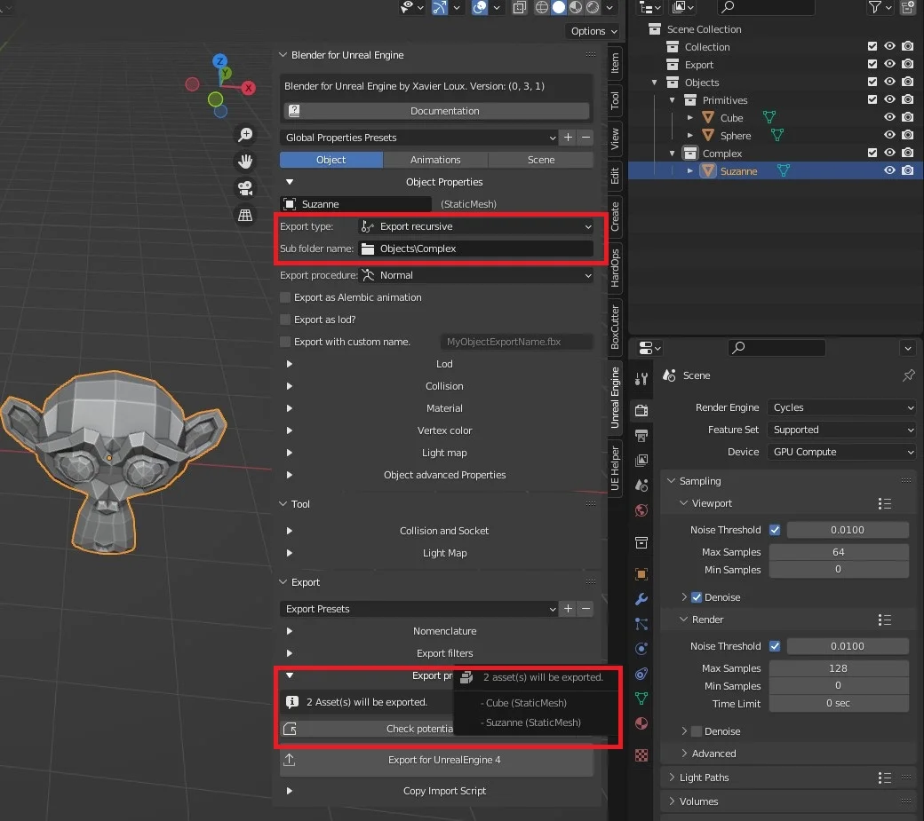Click the zoom magnifier gizmo in viewport
The image size is (924, 821).
[x=245, y=135]
